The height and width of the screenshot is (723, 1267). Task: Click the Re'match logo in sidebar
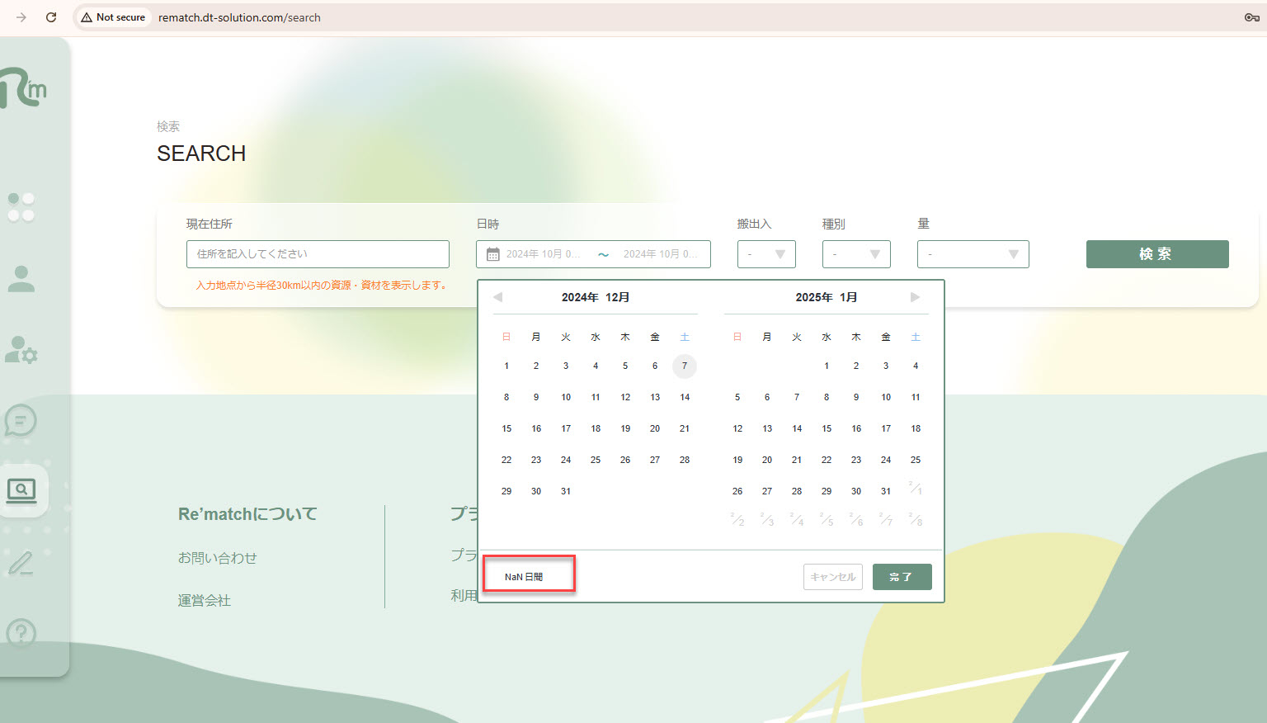coord(23,87)
